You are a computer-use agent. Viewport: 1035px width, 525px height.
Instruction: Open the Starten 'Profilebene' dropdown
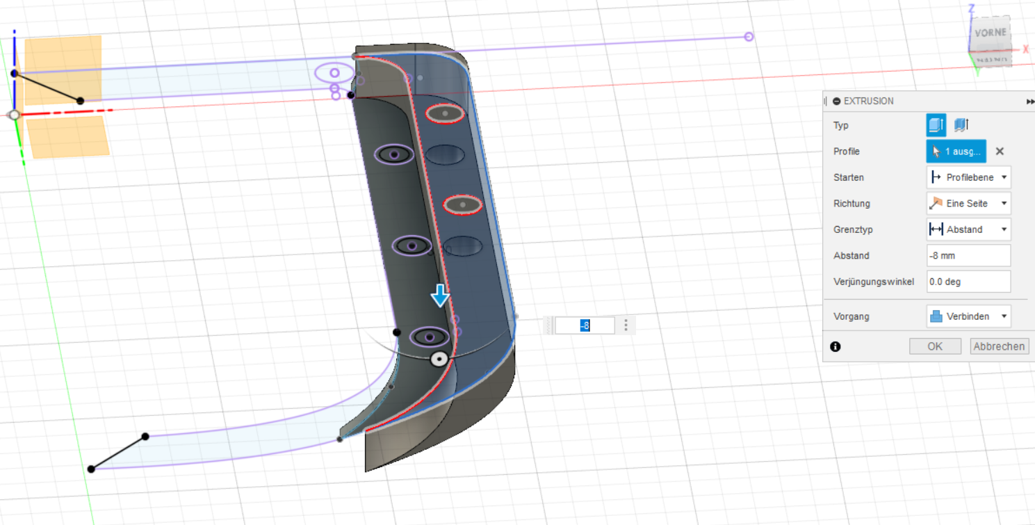(x=969, y=177)
